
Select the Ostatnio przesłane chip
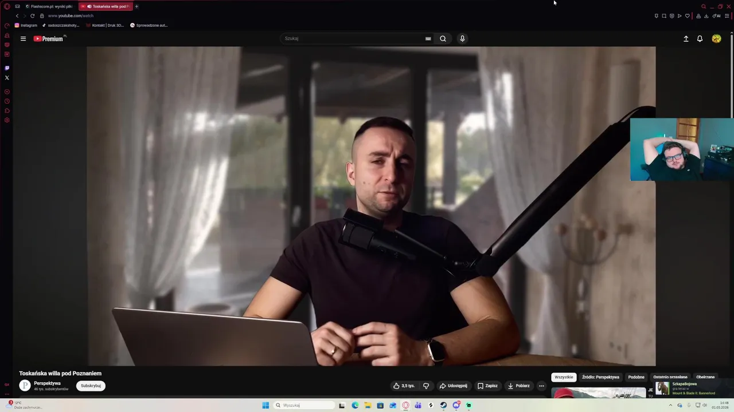(670, 377)
